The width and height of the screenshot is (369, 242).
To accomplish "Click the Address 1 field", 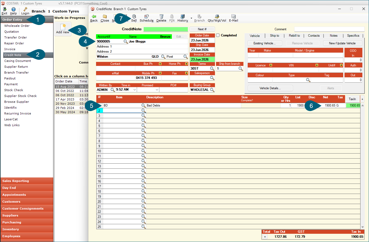I will tap(142, 46).
